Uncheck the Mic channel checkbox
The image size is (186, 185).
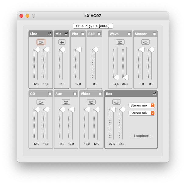pos(66,34)
